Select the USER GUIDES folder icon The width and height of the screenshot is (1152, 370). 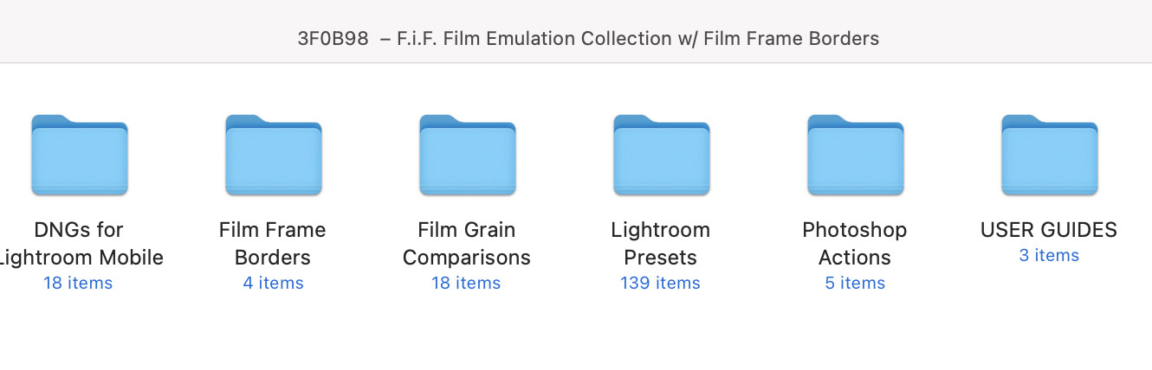(x=1049, y=156)
